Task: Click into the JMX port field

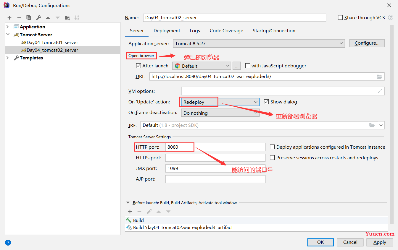Action: 215,168
